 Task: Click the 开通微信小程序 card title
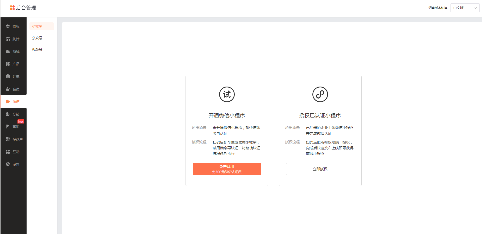[x=227, y=115]
